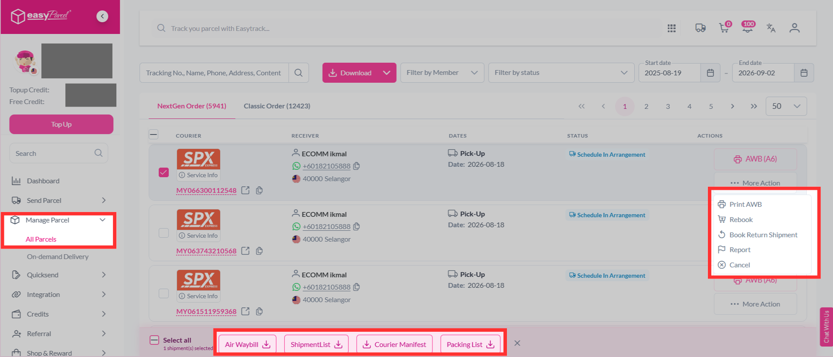Click tracking number search input field
The height and width of the screenshot is (357, 833).
(214, 73)
